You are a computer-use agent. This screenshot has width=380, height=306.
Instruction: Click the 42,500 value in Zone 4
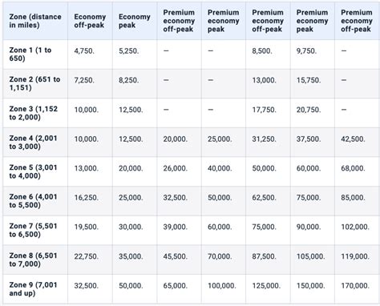[x=353, y=139]
